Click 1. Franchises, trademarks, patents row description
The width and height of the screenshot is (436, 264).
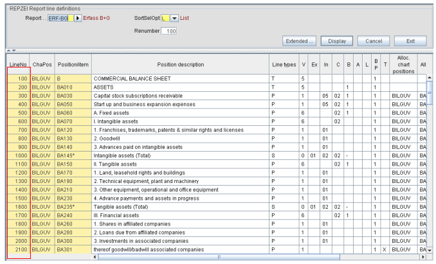[x=181, y=130]
